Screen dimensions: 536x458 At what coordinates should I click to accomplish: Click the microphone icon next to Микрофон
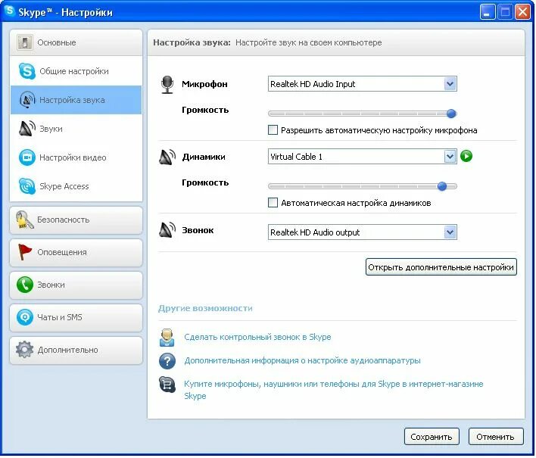coord(167,85)
